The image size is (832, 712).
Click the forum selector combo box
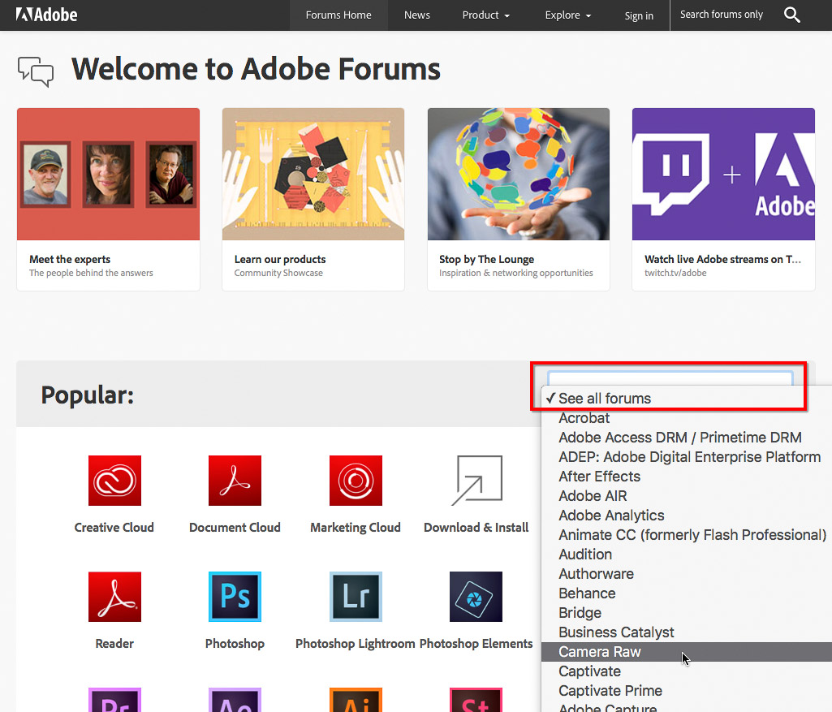click(670, 378)
